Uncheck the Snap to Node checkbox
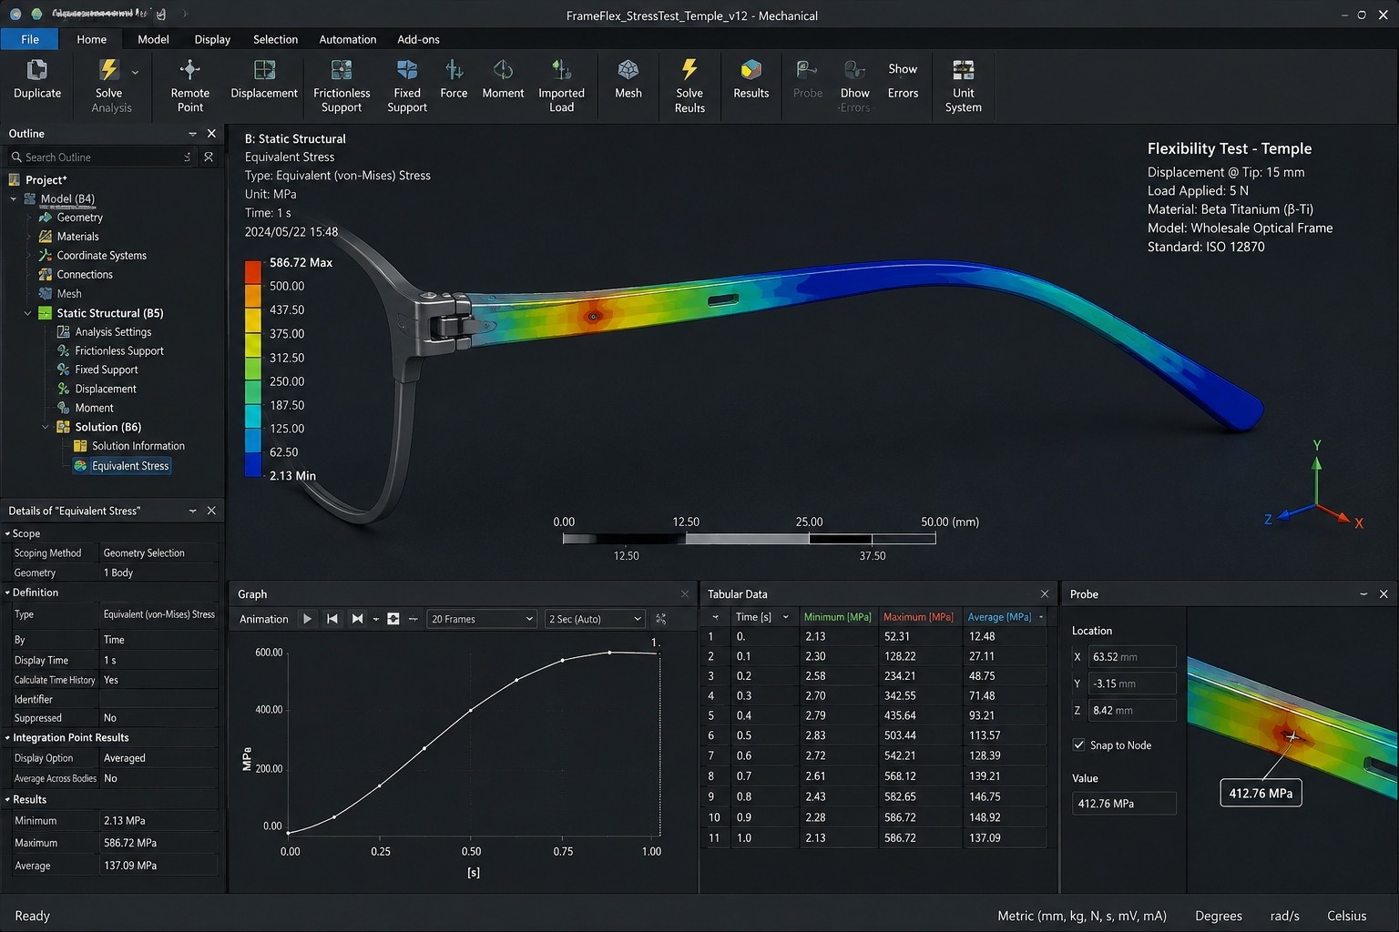Screen dimensions: 1399x932 (x=1078, y=745)
